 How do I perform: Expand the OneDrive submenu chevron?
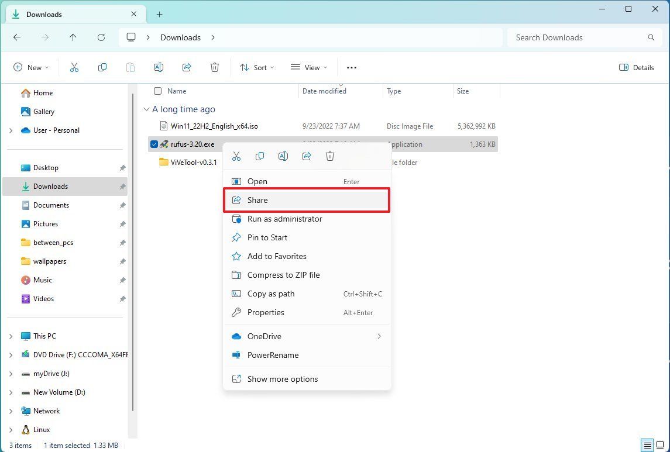379,336
